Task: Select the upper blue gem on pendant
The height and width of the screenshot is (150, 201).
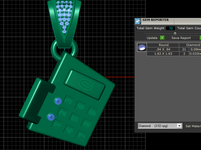Action: [x=58, y=101]
